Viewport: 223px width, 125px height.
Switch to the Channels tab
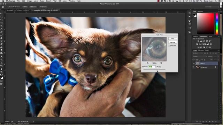tap(201, 51)
